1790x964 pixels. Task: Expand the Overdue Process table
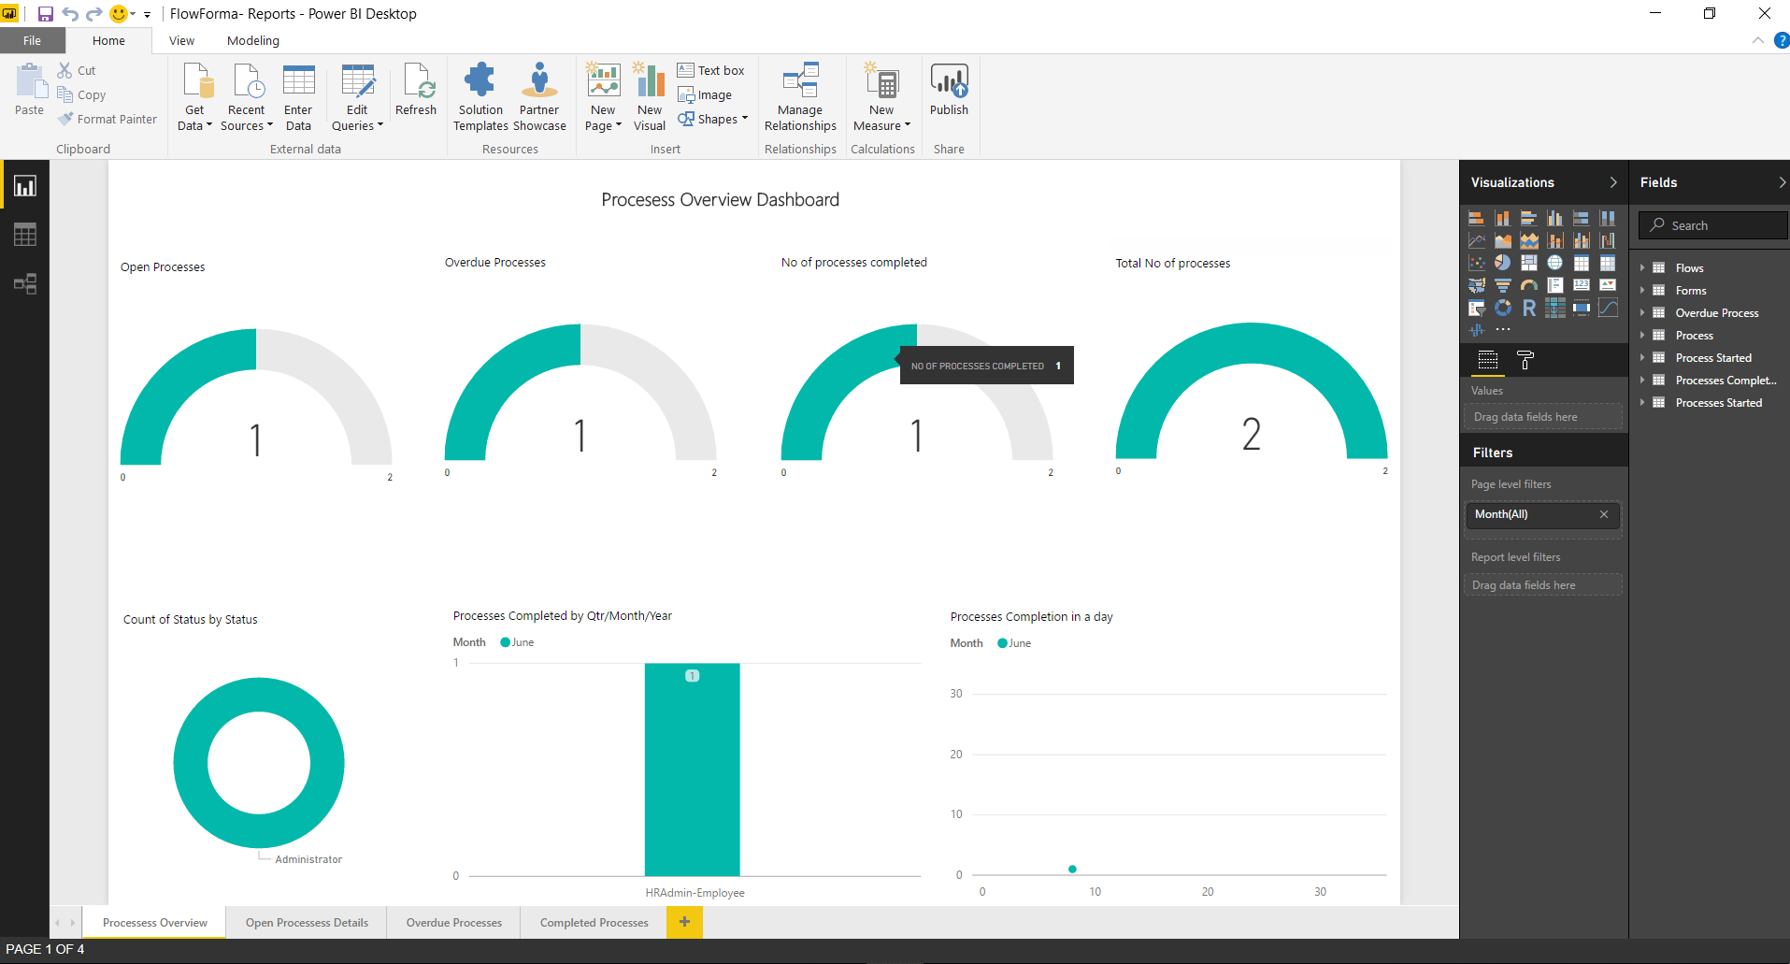pyautogui.click(x=1642, y=313)
